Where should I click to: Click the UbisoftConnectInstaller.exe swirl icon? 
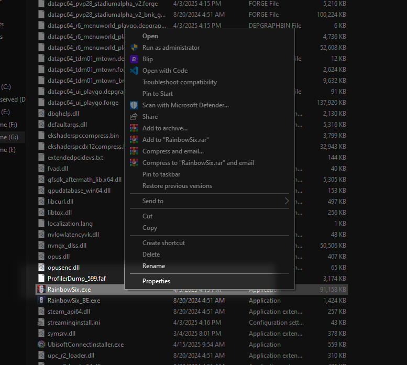pyautogui.click(x=41, y=345)
